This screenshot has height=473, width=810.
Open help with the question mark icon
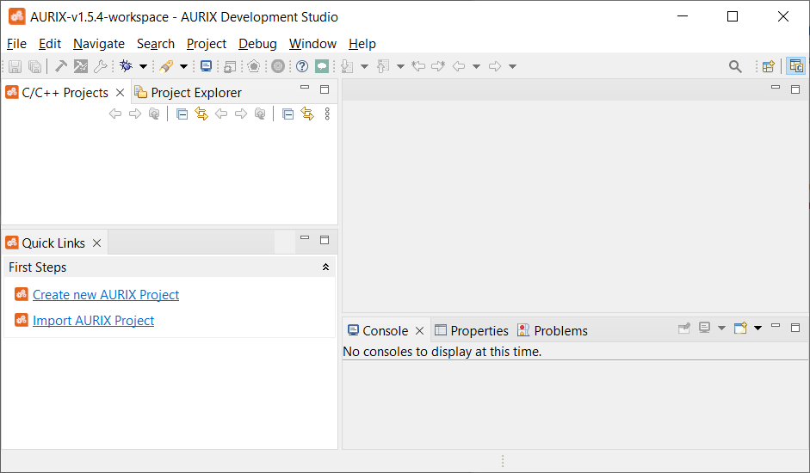pyautogui.click(x=302, y=66)
